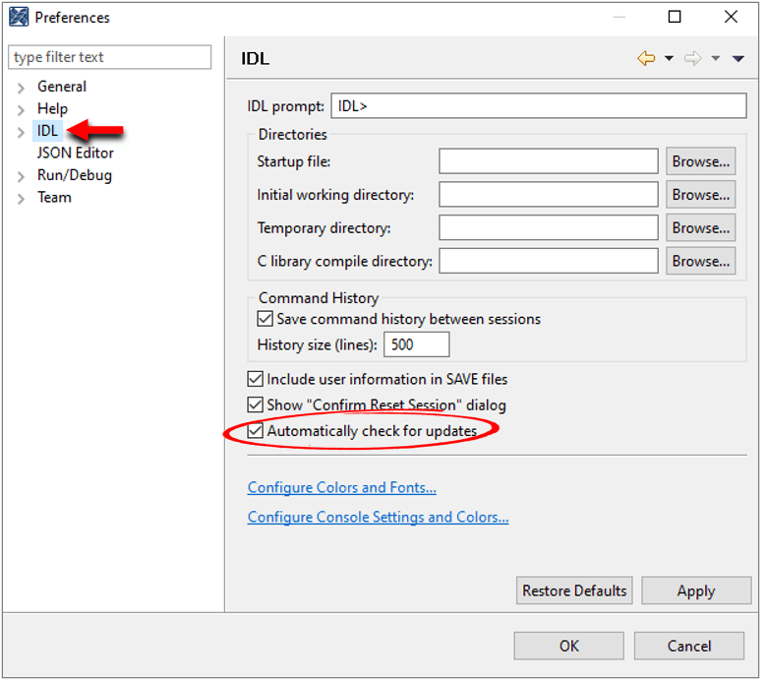Toggle Automatically check for updates checkbox
765x684 pixels.
click(255, 431)
